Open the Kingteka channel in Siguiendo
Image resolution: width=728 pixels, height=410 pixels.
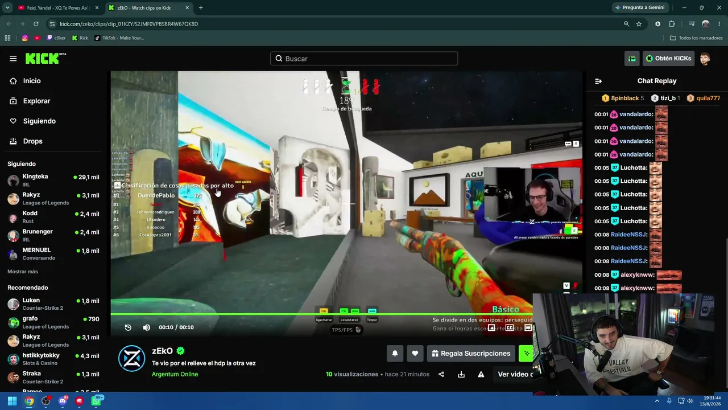(53, 181)
